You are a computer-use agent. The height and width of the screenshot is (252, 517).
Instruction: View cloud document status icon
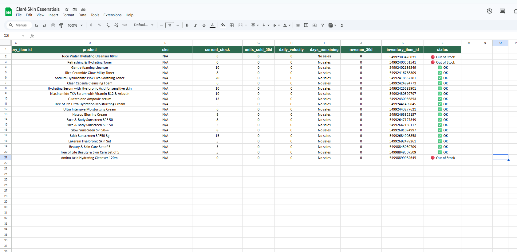[83, 9]
